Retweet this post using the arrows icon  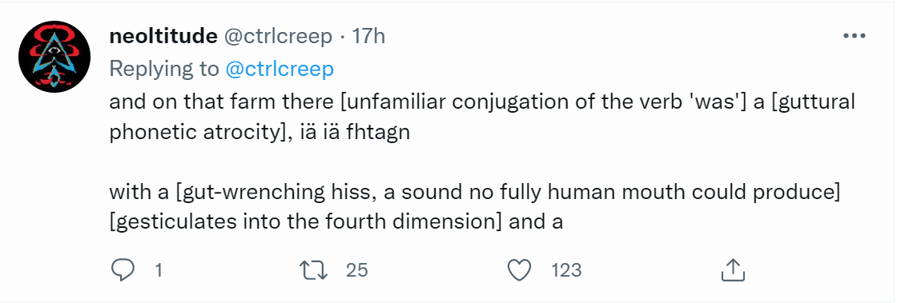(x=312, y=269)
